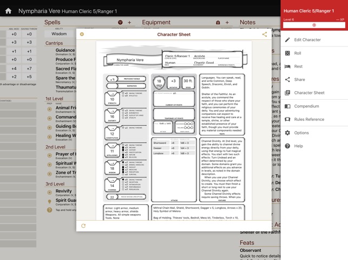Open the spells filter dropdown icon
348x260 pixels.
tap(120, 23)
